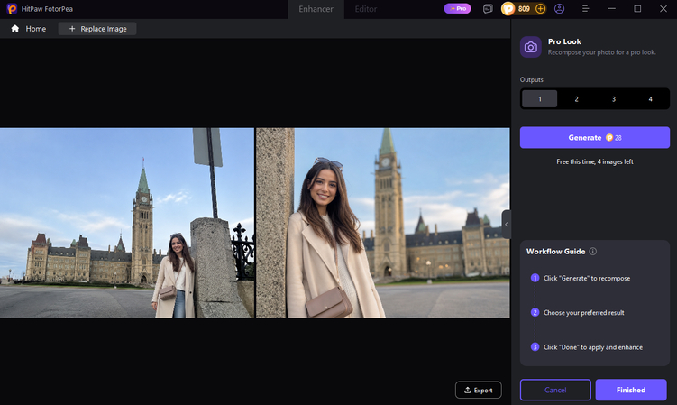Click the 809 coins balance text
Image resolution: width=677 pixels, height=405 pixels.
(x=524, y=9)
